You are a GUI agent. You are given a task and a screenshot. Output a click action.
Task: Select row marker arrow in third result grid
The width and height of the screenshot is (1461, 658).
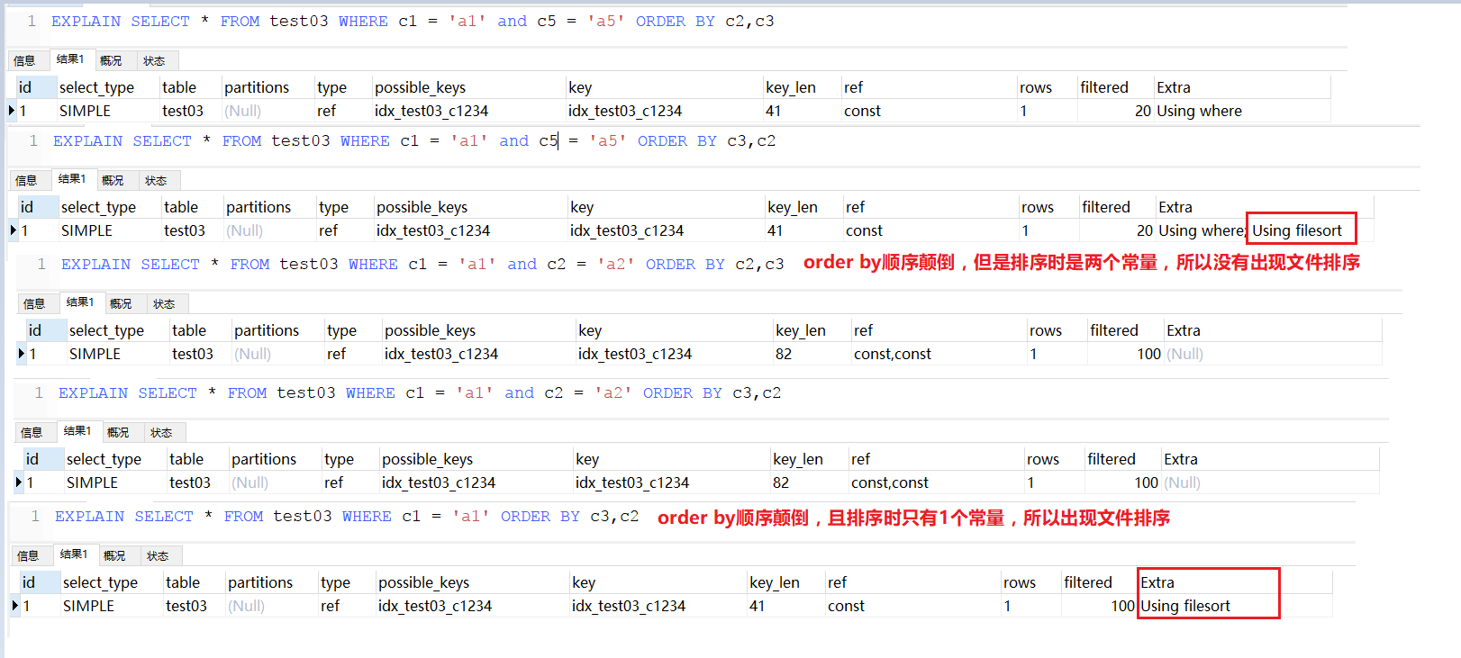(22, 354)
